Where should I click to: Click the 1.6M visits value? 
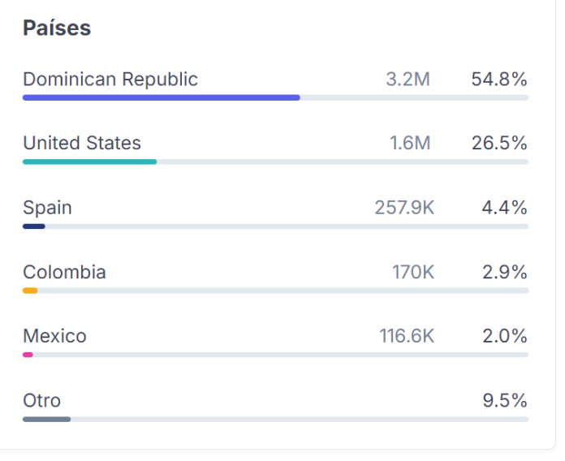pyautogui.click(x=410, y=144)
